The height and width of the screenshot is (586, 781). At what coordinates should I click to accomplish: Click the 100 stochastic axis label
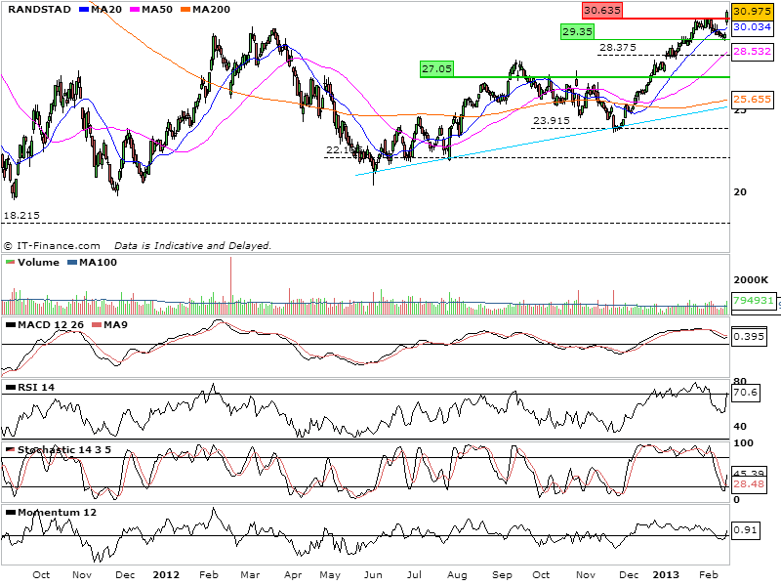(x=744, y=443)
